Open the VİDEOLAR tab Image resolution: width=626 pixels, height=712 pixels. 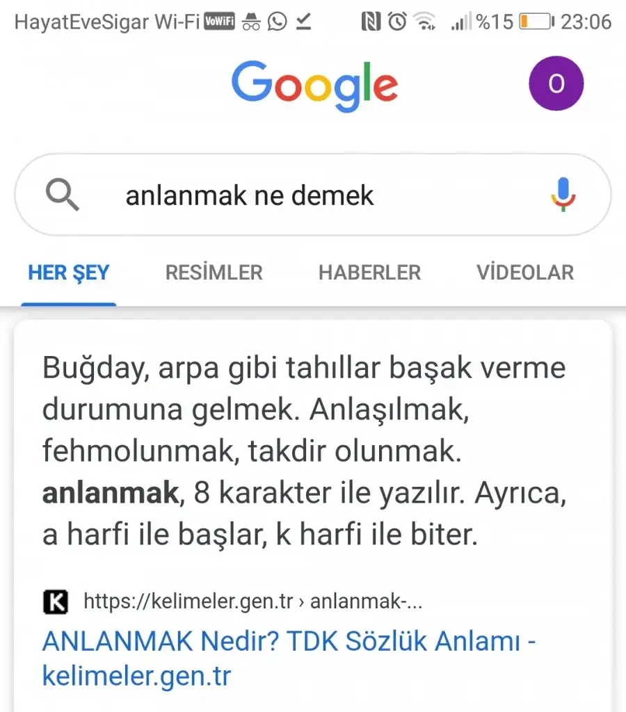point(525,273)
